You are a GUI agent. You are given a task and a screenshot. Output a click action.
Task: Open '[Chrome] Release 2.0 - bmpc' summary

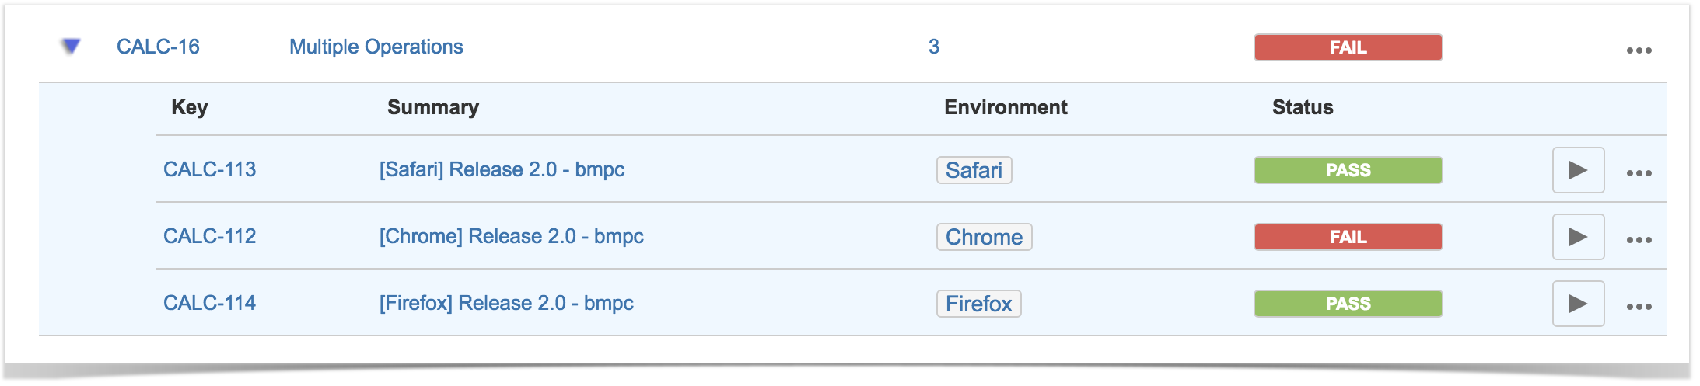click(x=511, y=236)
